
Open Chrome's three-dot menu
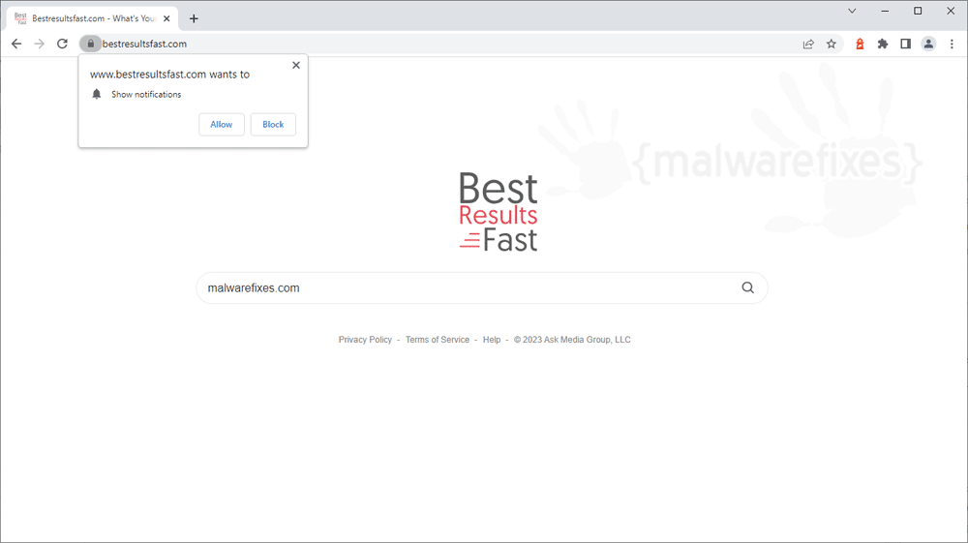point(952,44)
